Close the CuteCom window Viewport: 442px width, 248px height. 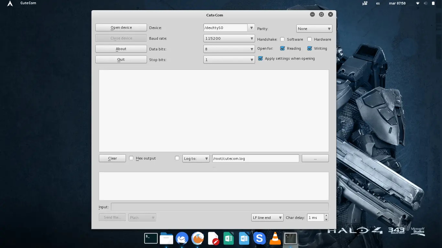(x=330, y=15)
